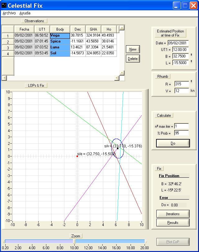Viewport: 199px width, 252px height.
Task: Focus the Date input field
Action: [178, 43]
